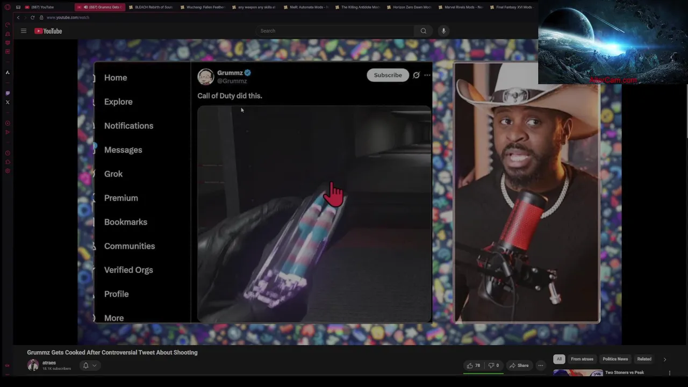Select the 'From atraes' chip
Image resolution: width=688 pixels, height=387 pixels.
582,359
